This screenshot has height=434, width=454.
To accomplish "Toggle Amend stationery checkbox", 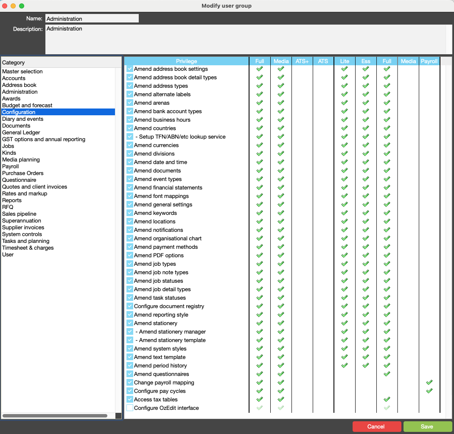I will (130, 323).
